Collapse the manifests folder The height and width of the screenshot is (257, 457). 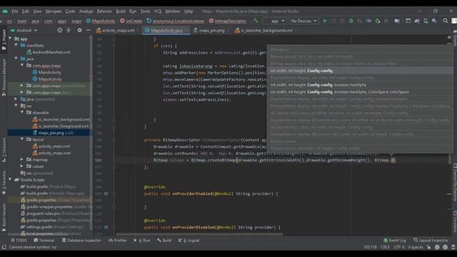coord(16,45)
